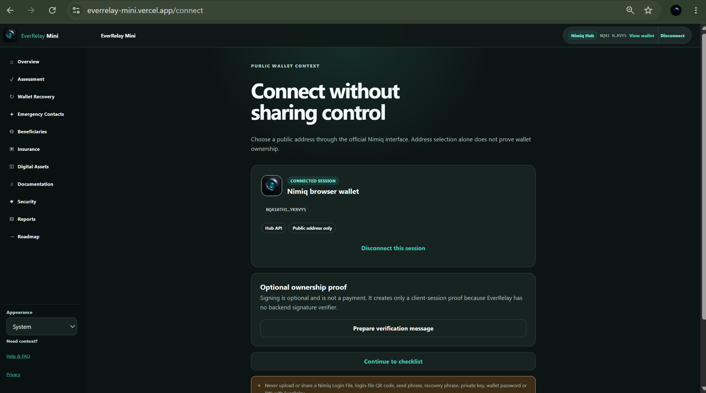Click the Nimiq Hub badge in header

click(582, 36)
